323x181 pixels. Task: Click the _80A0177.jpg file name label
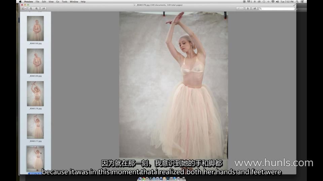(x=35, y=141)
